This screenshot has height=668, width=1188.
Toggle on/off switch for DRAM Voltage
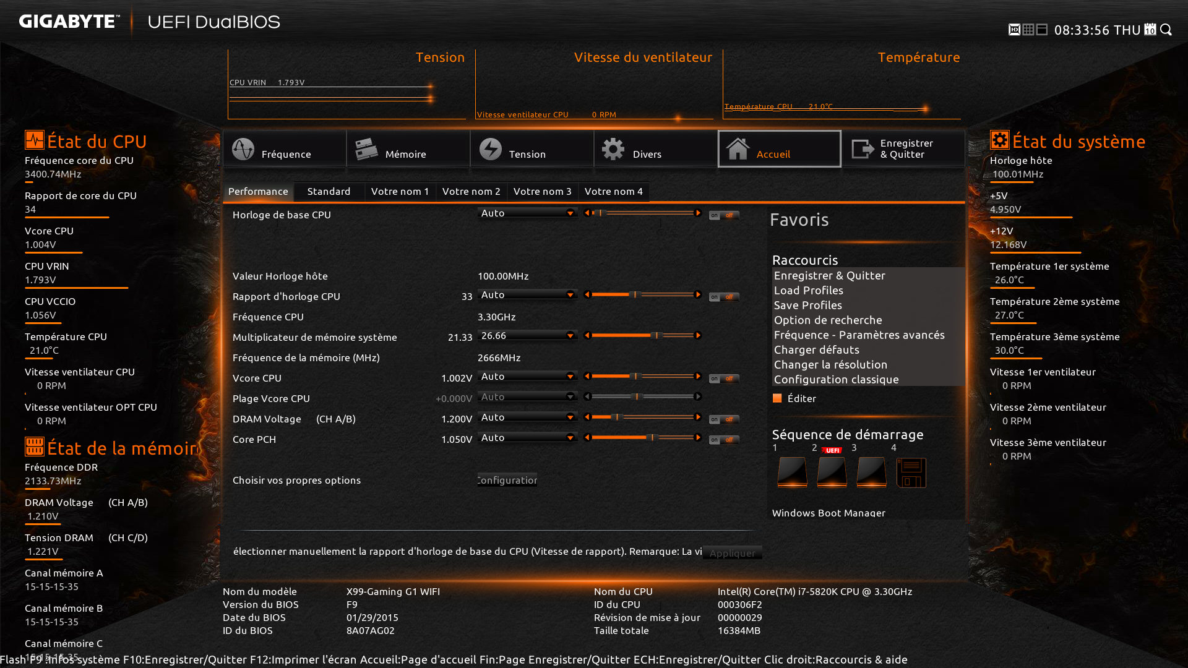tap(724, 419)
